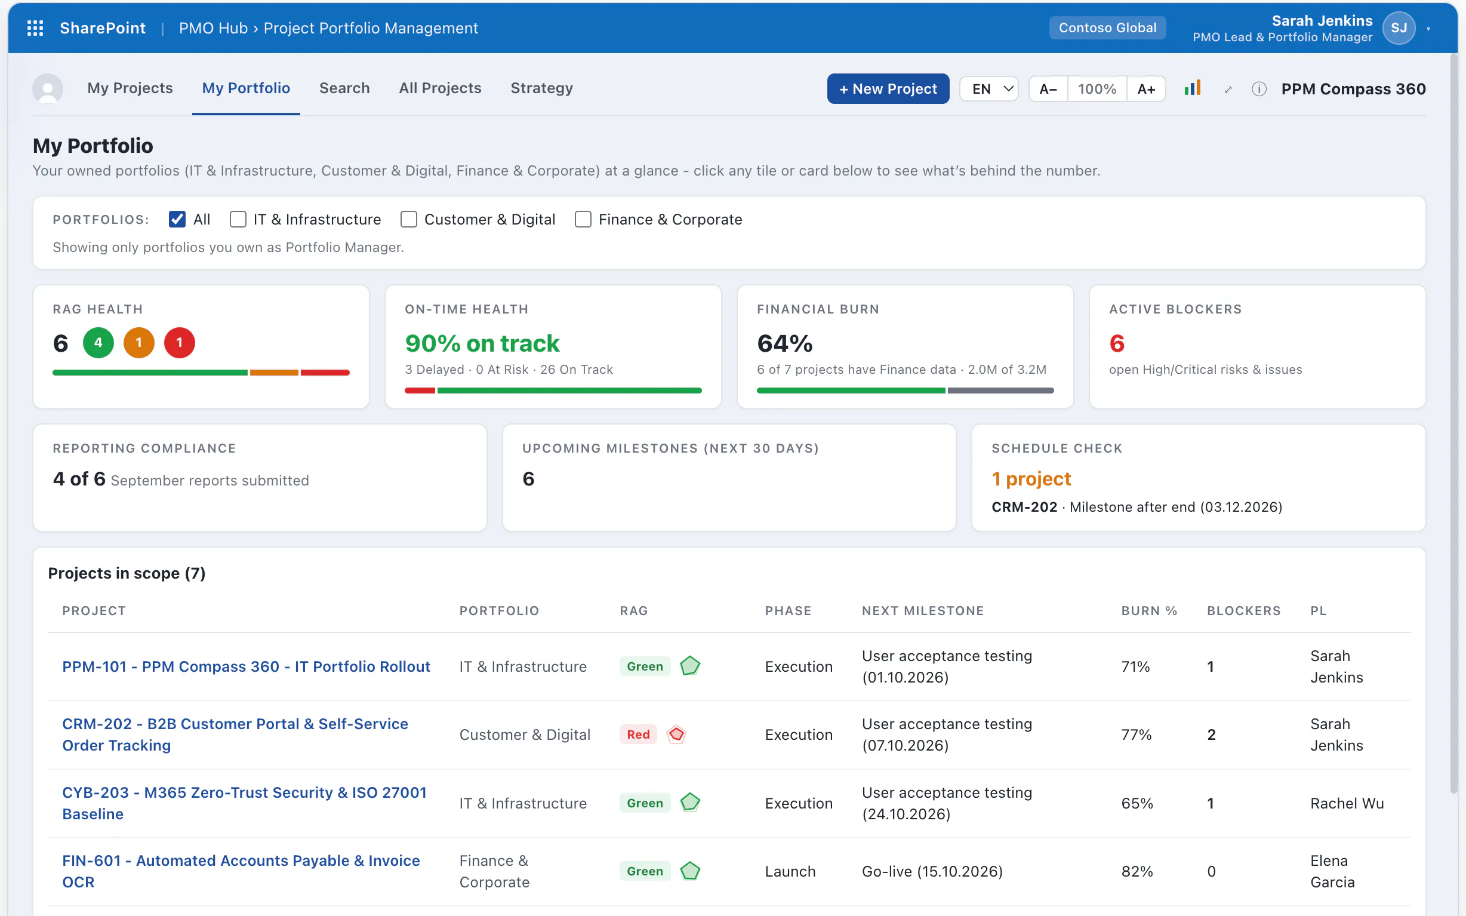Decrease font size with A− button
1466x916 pixels.
coord(1048,89)
